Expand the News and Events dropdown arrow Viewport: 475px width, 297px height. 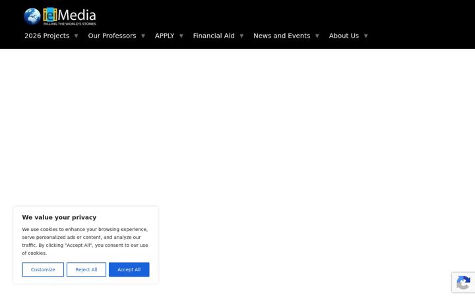pyautogui.click(x=317, y=36)
